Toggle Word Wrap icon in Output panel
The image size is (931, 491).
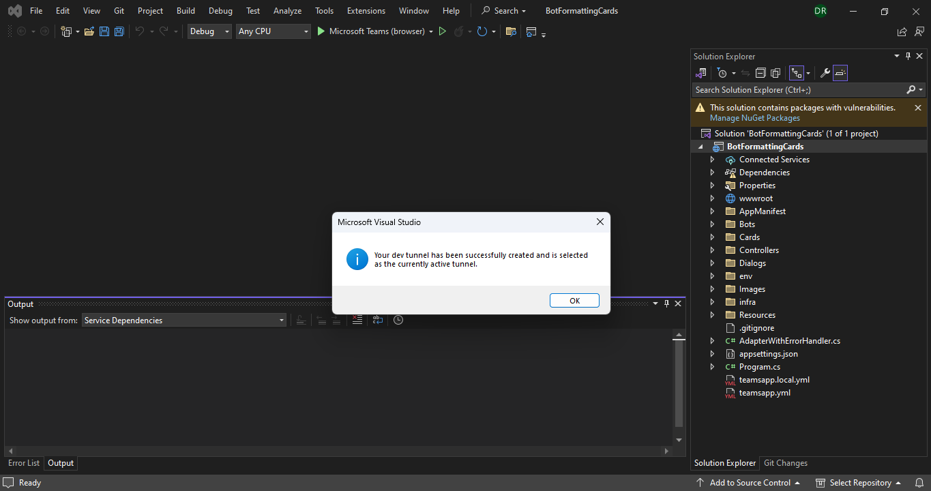(x=378, y=320)
